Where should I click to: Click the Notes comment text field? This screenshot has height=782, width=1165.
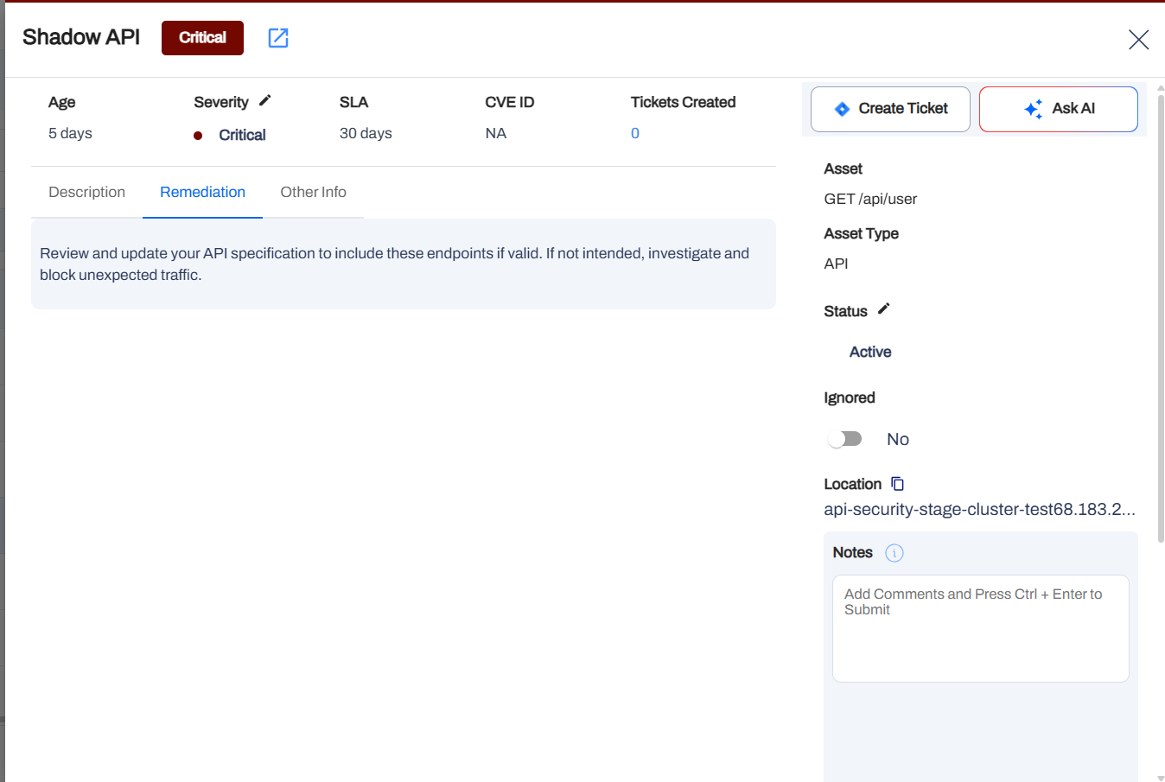click(980, 628)
